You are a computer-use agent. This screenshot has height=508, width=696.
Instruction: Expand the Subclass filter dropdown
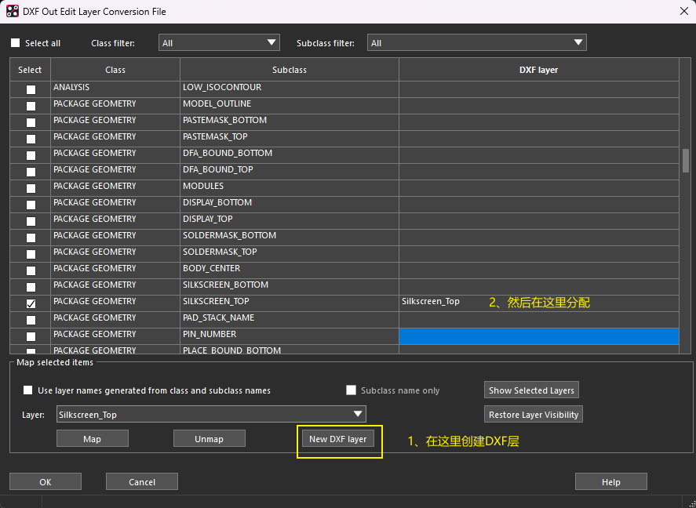(x=477, y=43)
